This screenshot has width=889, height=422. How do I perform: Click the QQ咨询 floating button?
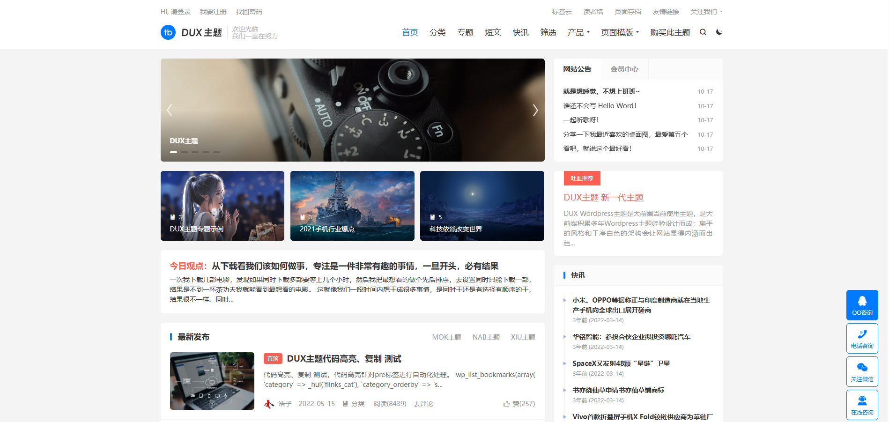click(x=862, y=305)
